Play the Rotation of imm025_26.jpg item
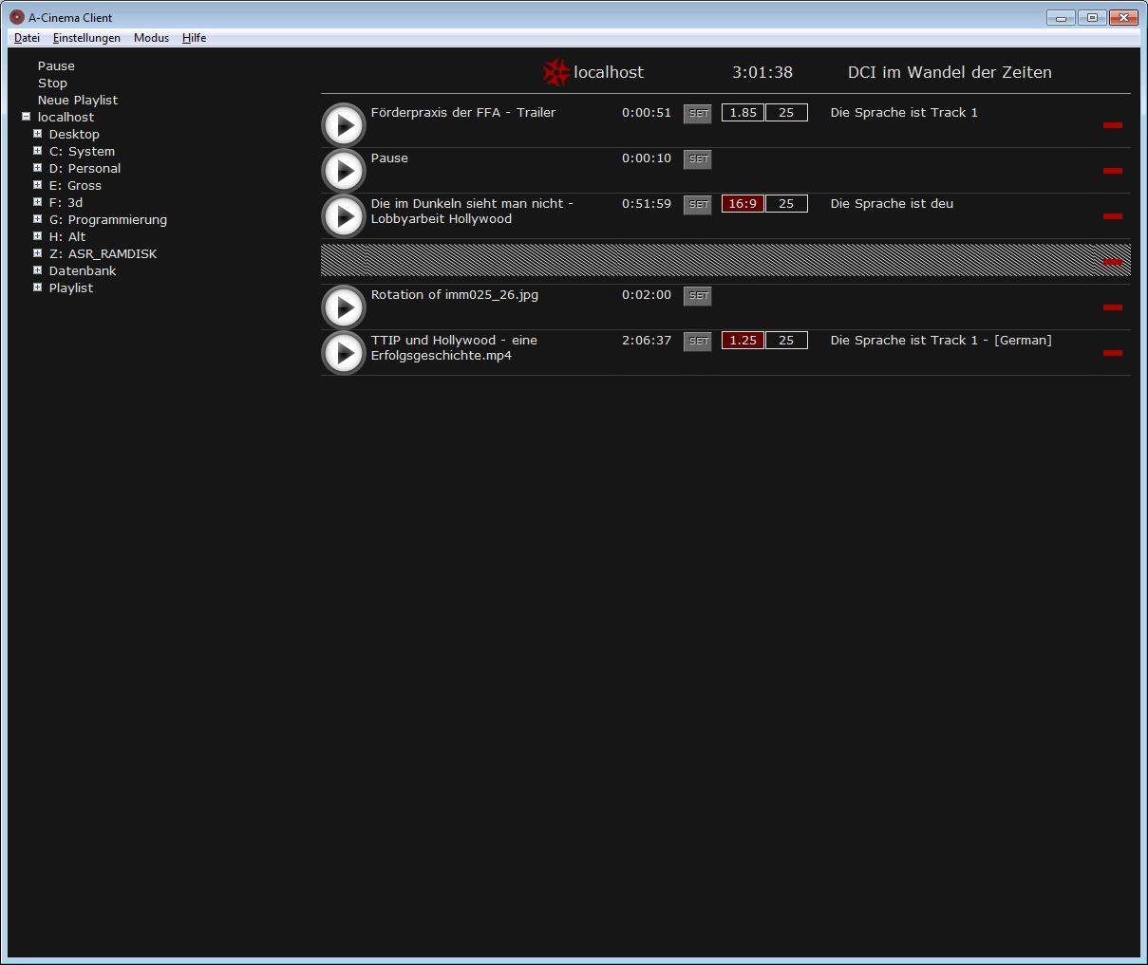Screen dimensions: 1148x965 coord(344,307)
